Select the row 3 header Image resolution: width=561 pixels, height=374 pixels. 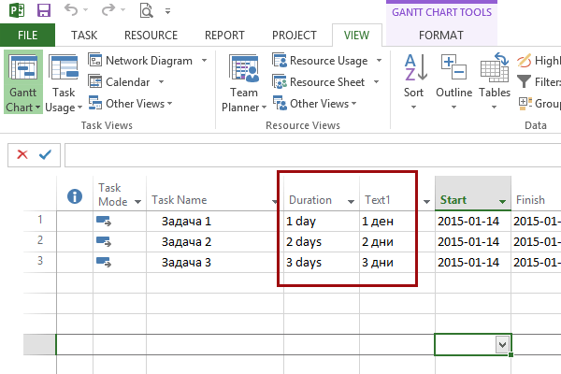[x=39, y=262]
